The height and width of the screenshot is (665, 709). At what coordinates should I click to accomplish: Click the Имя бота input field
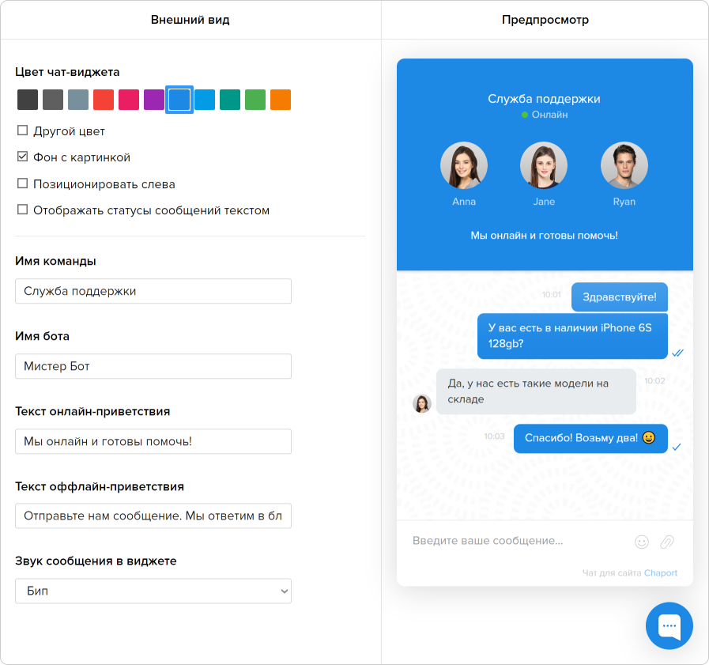(x=153, y=366)
